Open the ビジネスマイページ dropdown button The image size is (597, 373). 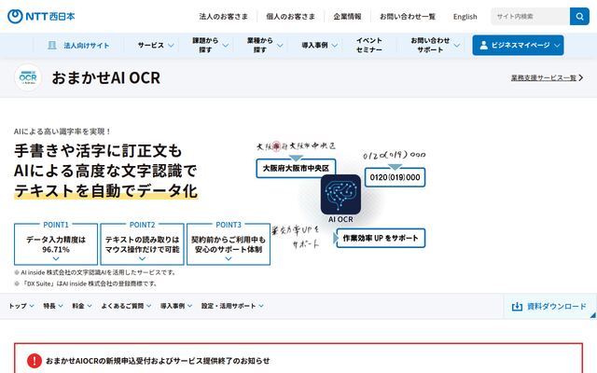click(x=518, y=46)
